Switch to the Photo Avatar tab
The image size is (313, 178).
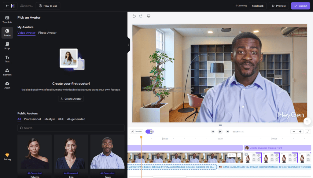coord(47,33)
